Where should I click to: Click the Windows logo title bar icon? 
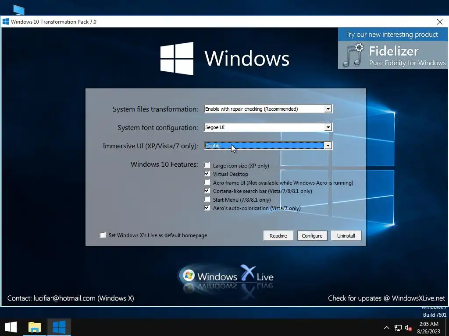(5, 22)
